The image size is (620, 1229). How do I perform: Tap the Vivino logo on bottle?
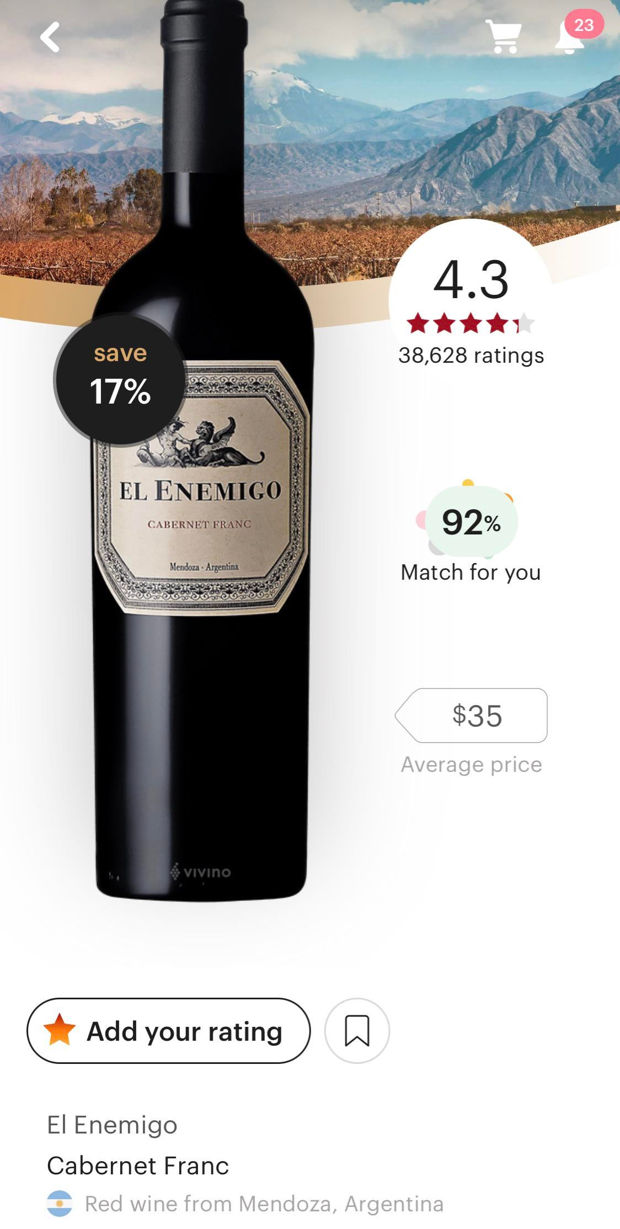[x=200, y=872]
